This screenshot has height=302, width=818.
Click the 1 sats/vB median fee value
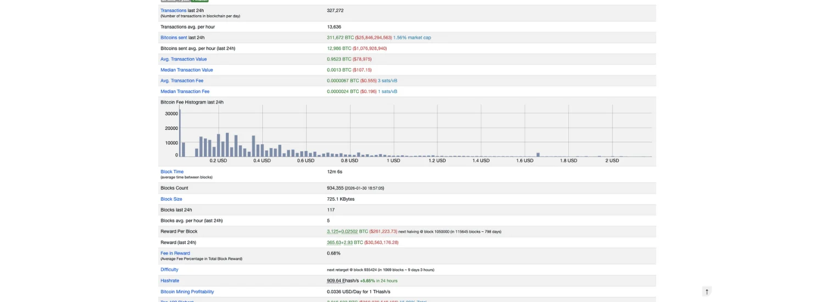387,92
